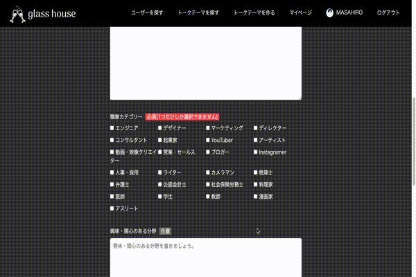
Task: Check the 社会保険労務士 checkbox
Action: (208, 184)
